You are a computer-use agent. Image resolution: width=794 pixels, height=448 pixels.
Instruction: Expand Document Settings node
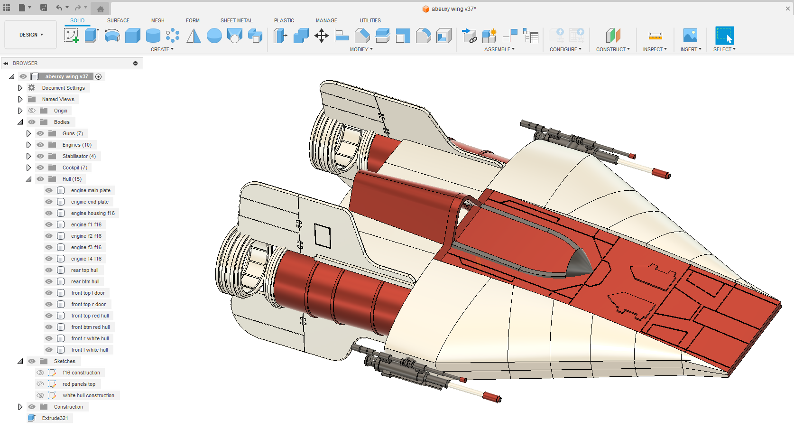(x=20, y=88)
